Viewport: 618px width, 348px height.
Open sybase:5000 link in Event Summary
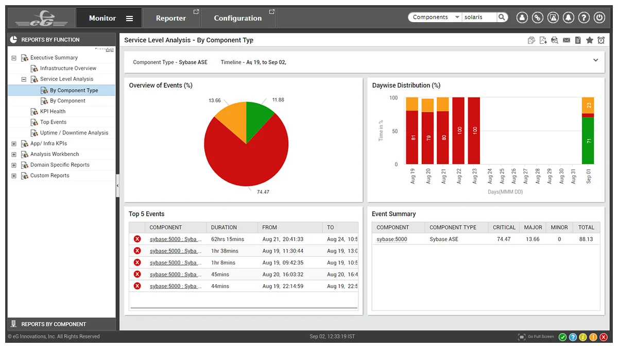click(x=392, y=239)
